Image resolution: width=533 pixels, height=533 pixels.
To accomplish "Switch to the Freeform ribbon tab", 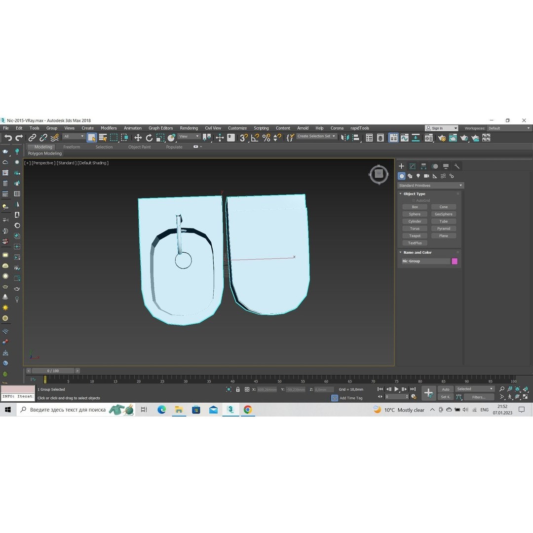I will coord(72,147).
